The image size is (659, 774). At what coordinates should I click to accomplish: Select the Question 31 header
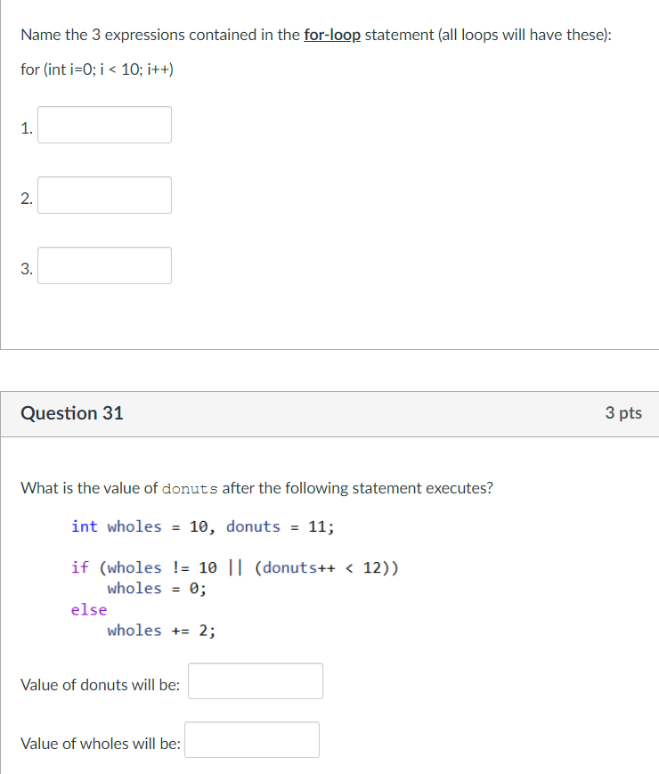(71, 412)
